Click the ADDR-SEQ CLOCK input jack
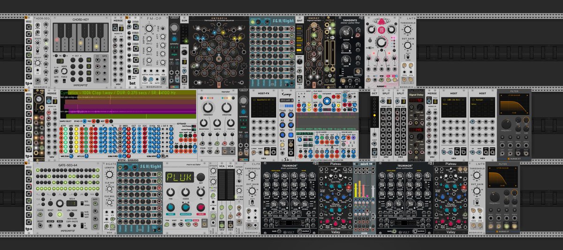 (x=38, y=25)
